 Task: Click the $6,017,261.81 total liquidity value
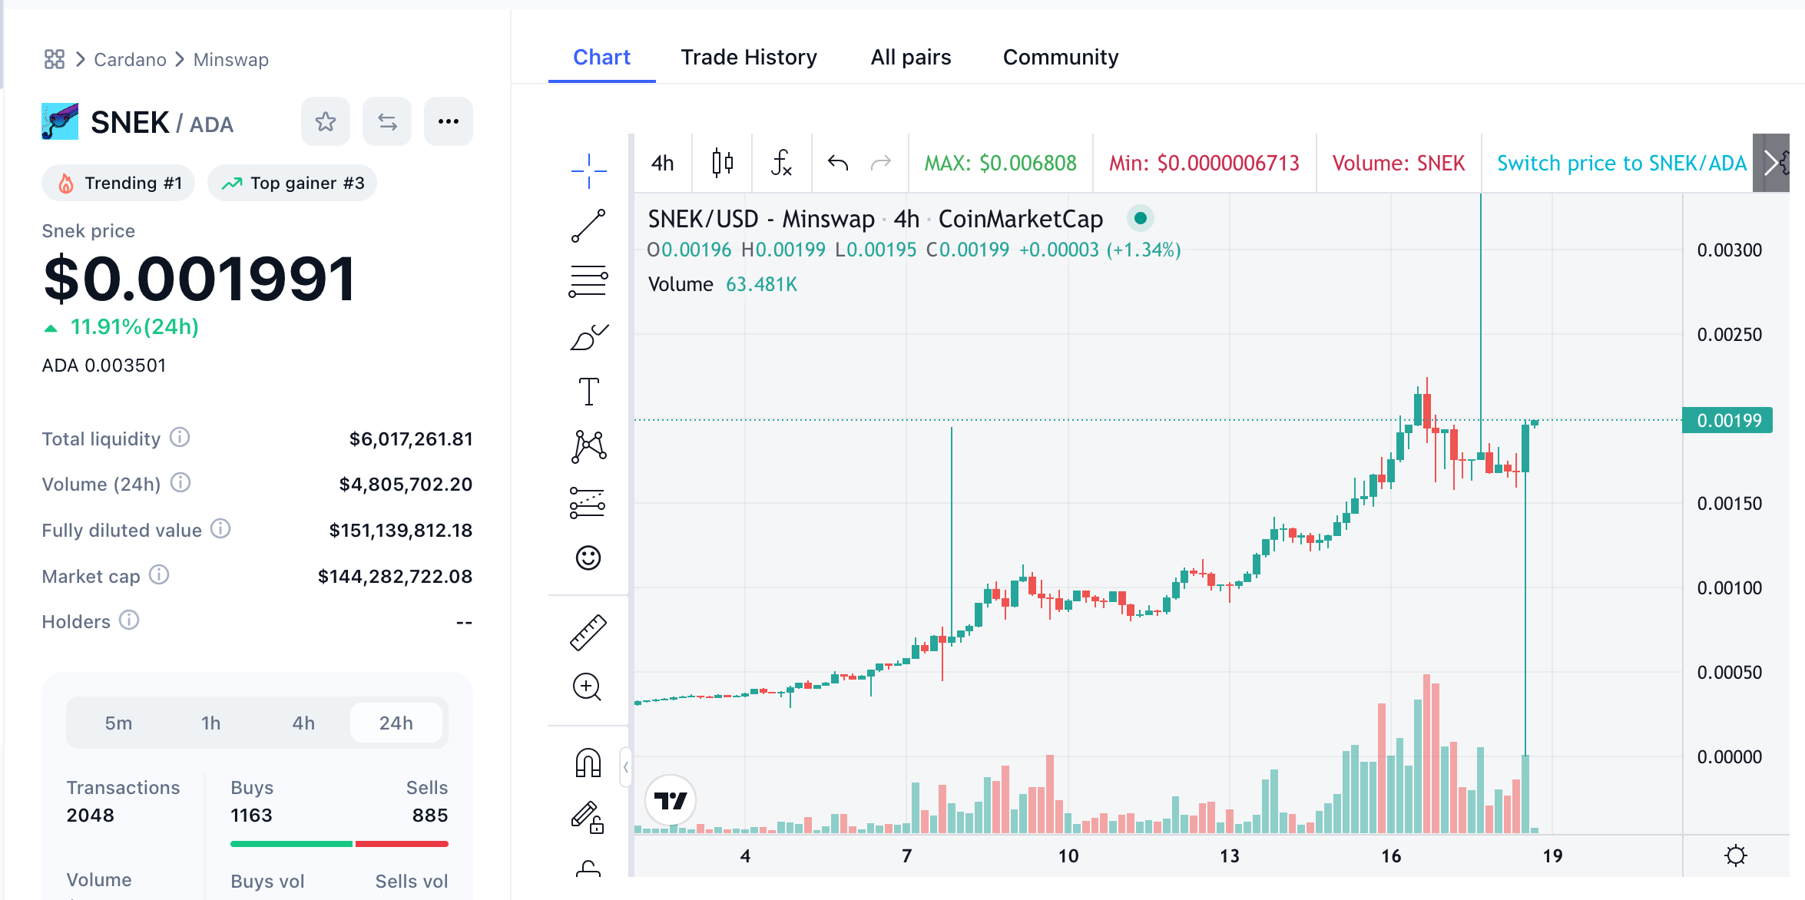point(411,438)
